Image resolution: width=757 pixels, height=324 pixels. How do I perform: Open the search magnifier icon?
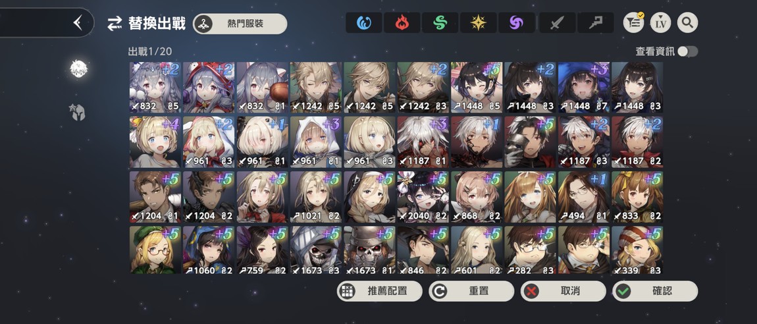coord(687,22)
